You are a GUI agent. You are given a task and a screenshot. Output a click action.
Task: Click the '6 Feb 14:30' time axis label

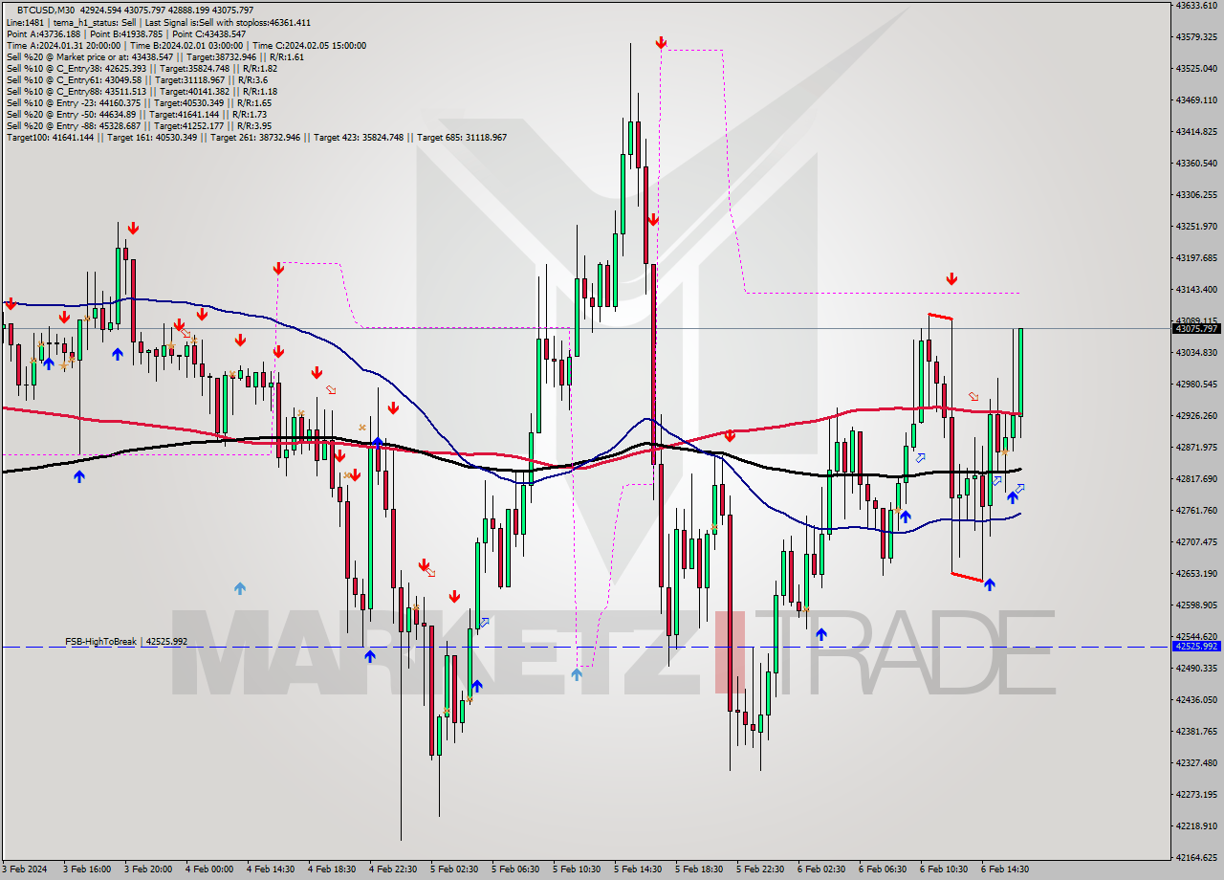1005,869
